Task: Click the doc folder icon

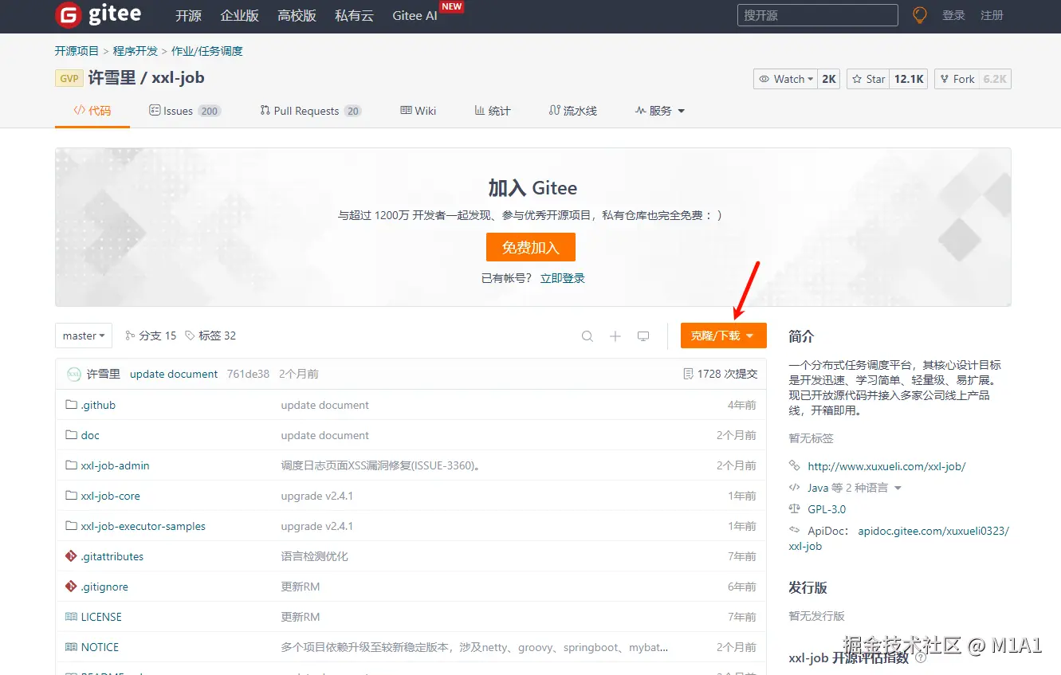Action: pyautogui.click(x=71, y=435)
